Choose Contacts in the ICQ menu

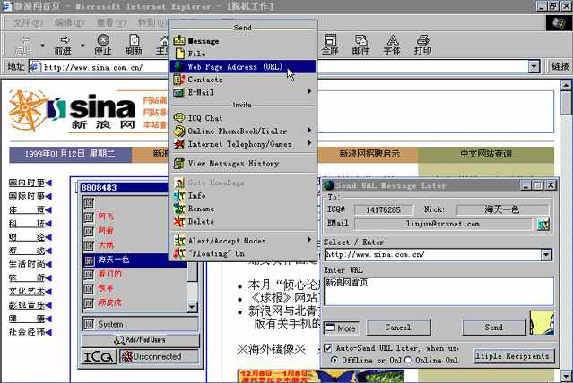tap(243, 80)
